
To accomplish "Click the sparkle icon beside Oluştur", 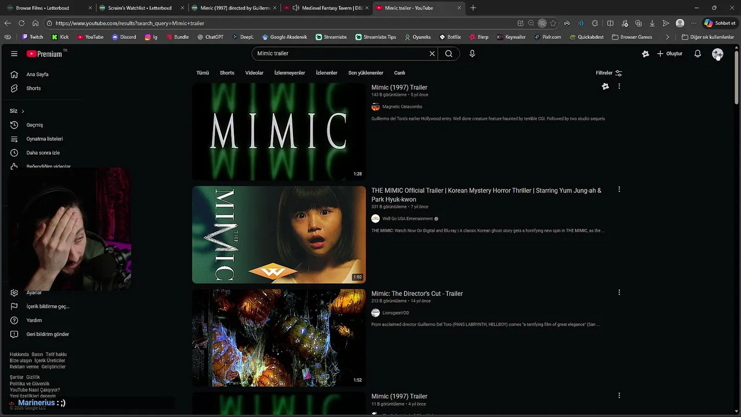I will [x=645, y=53].
